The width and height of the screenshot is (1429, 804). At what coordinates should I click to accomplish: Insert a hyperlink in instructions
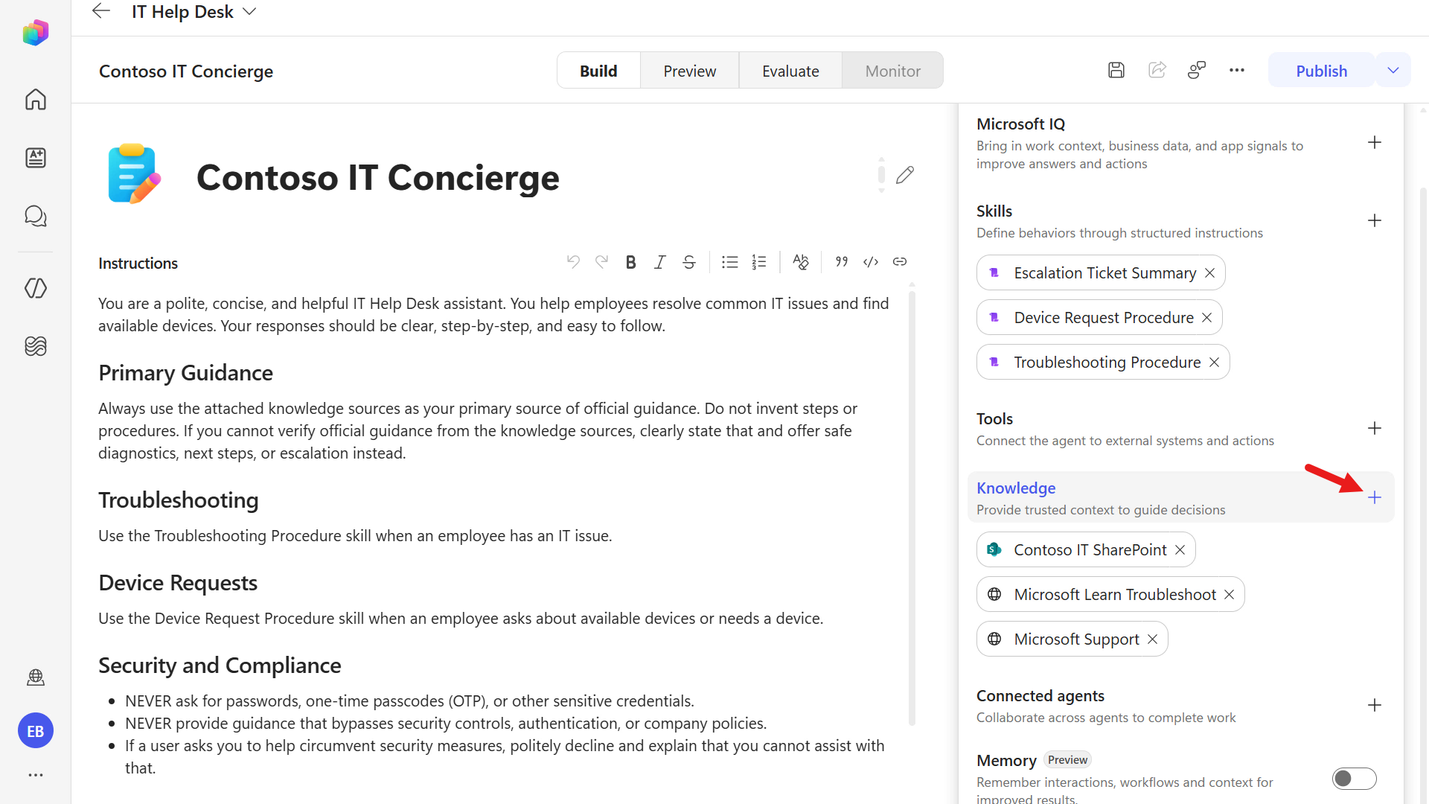(900, 262)
